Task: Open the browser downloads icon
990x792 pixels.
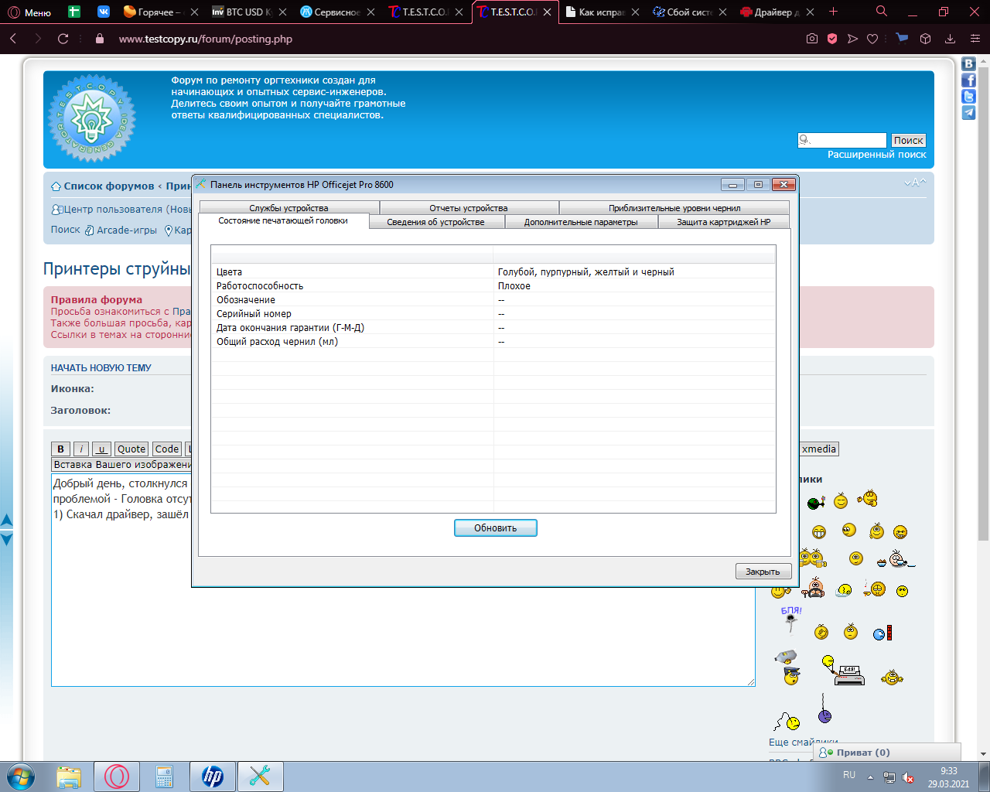Action: pyautogui.click(x=951, y=39)
